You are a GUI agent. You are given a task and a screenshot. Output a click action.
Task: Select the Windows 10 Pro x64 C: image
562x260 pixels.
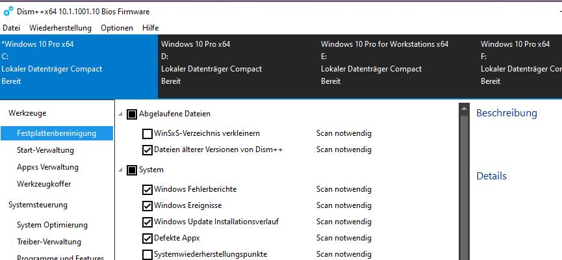(x=79, y=66)
